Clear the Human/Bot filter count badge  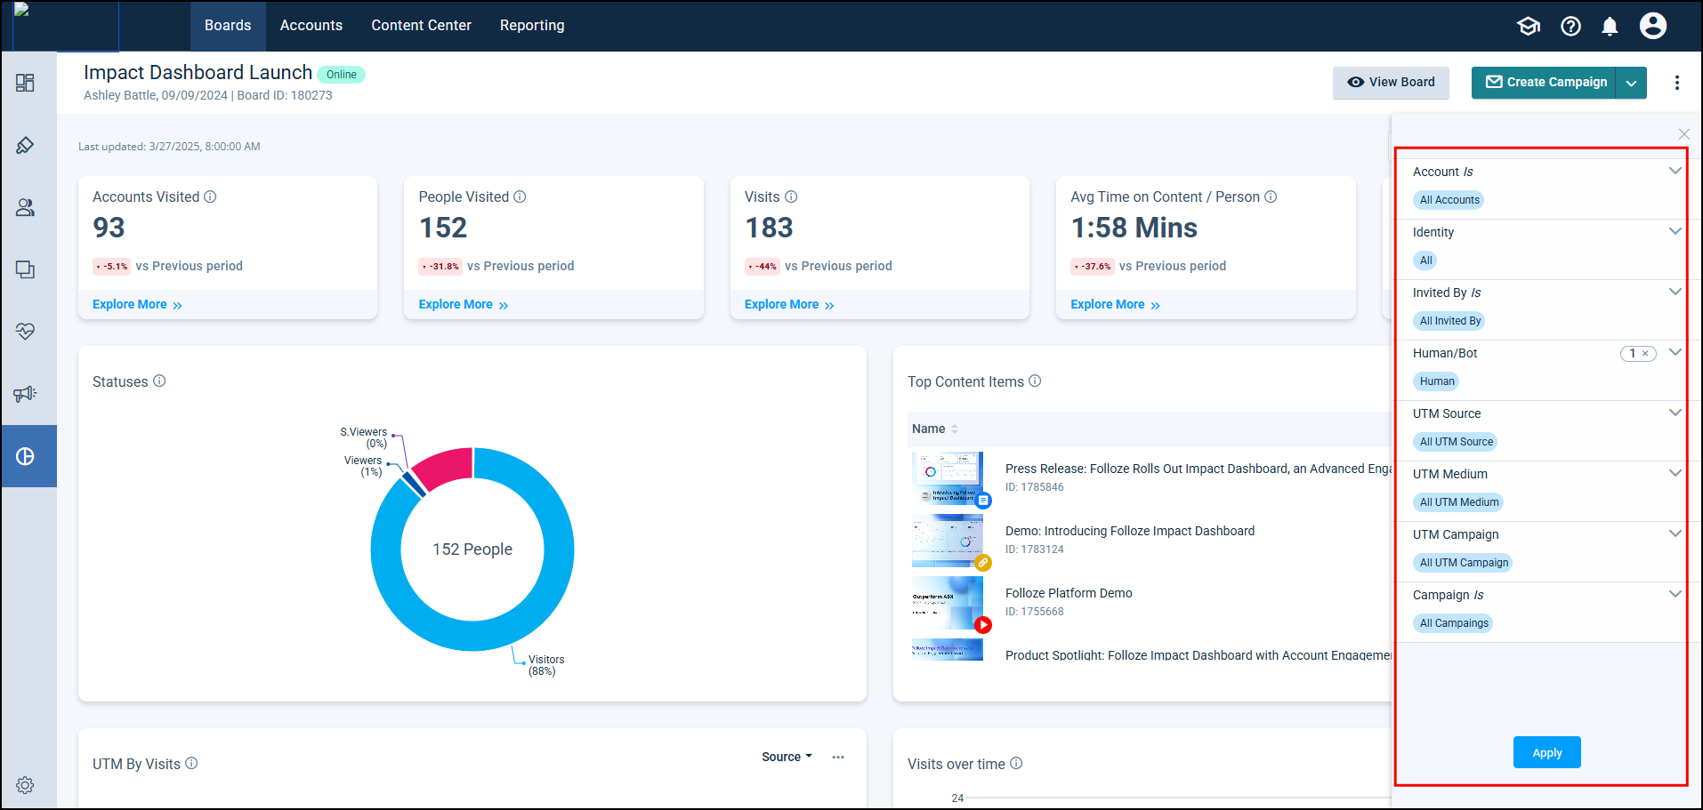pyautogui.click(x=1645, y=354)
